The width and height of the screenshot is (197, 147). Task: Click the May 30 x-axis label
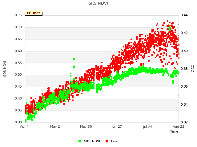(86, 126)
